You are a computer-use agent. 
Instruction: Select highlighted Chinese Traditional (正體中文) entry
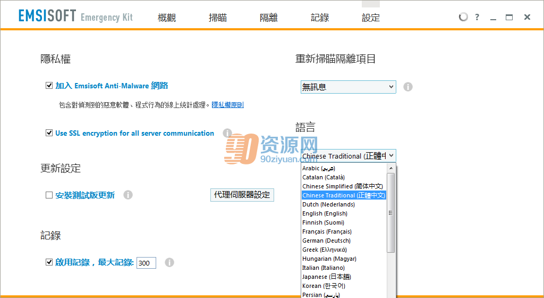coord(344,195)
